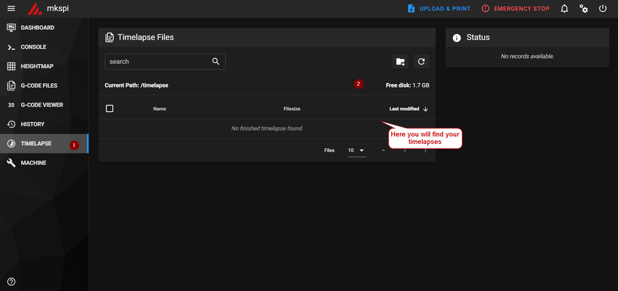Click the Status info icon
This screenshot has width=618, height=291.
pyautogui.click(x=457, y=38)
